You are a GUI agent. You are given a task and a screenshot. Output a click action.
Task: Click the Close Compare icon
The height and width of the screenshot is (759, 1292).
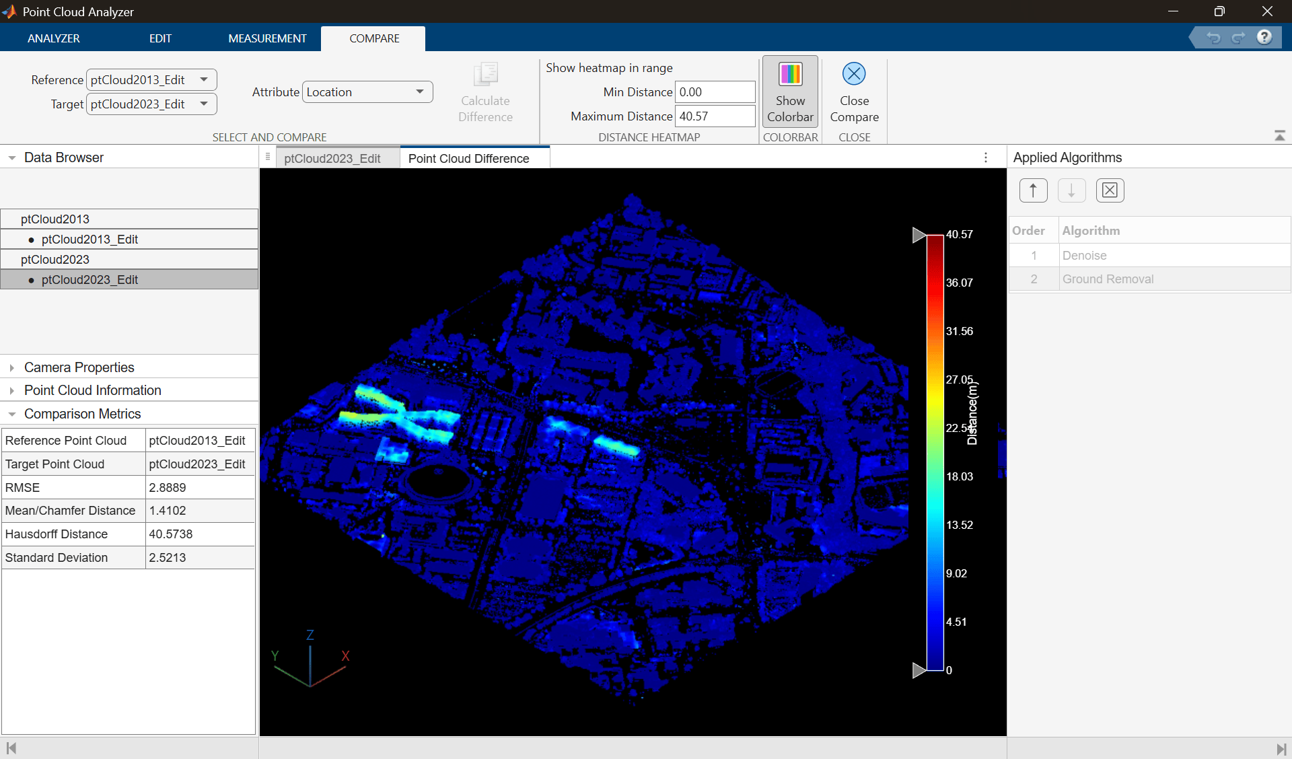(x=854, y=74)
